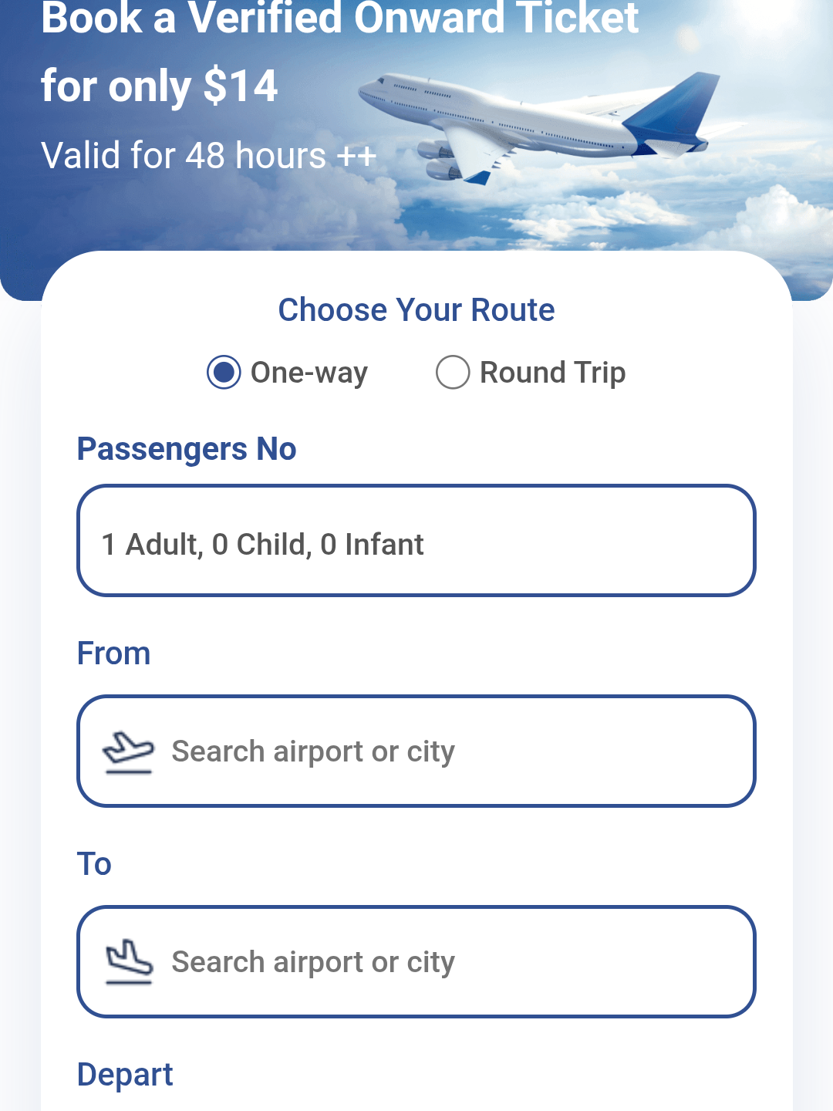
Task: Select the One-way radio button
Action: (224, 373)
